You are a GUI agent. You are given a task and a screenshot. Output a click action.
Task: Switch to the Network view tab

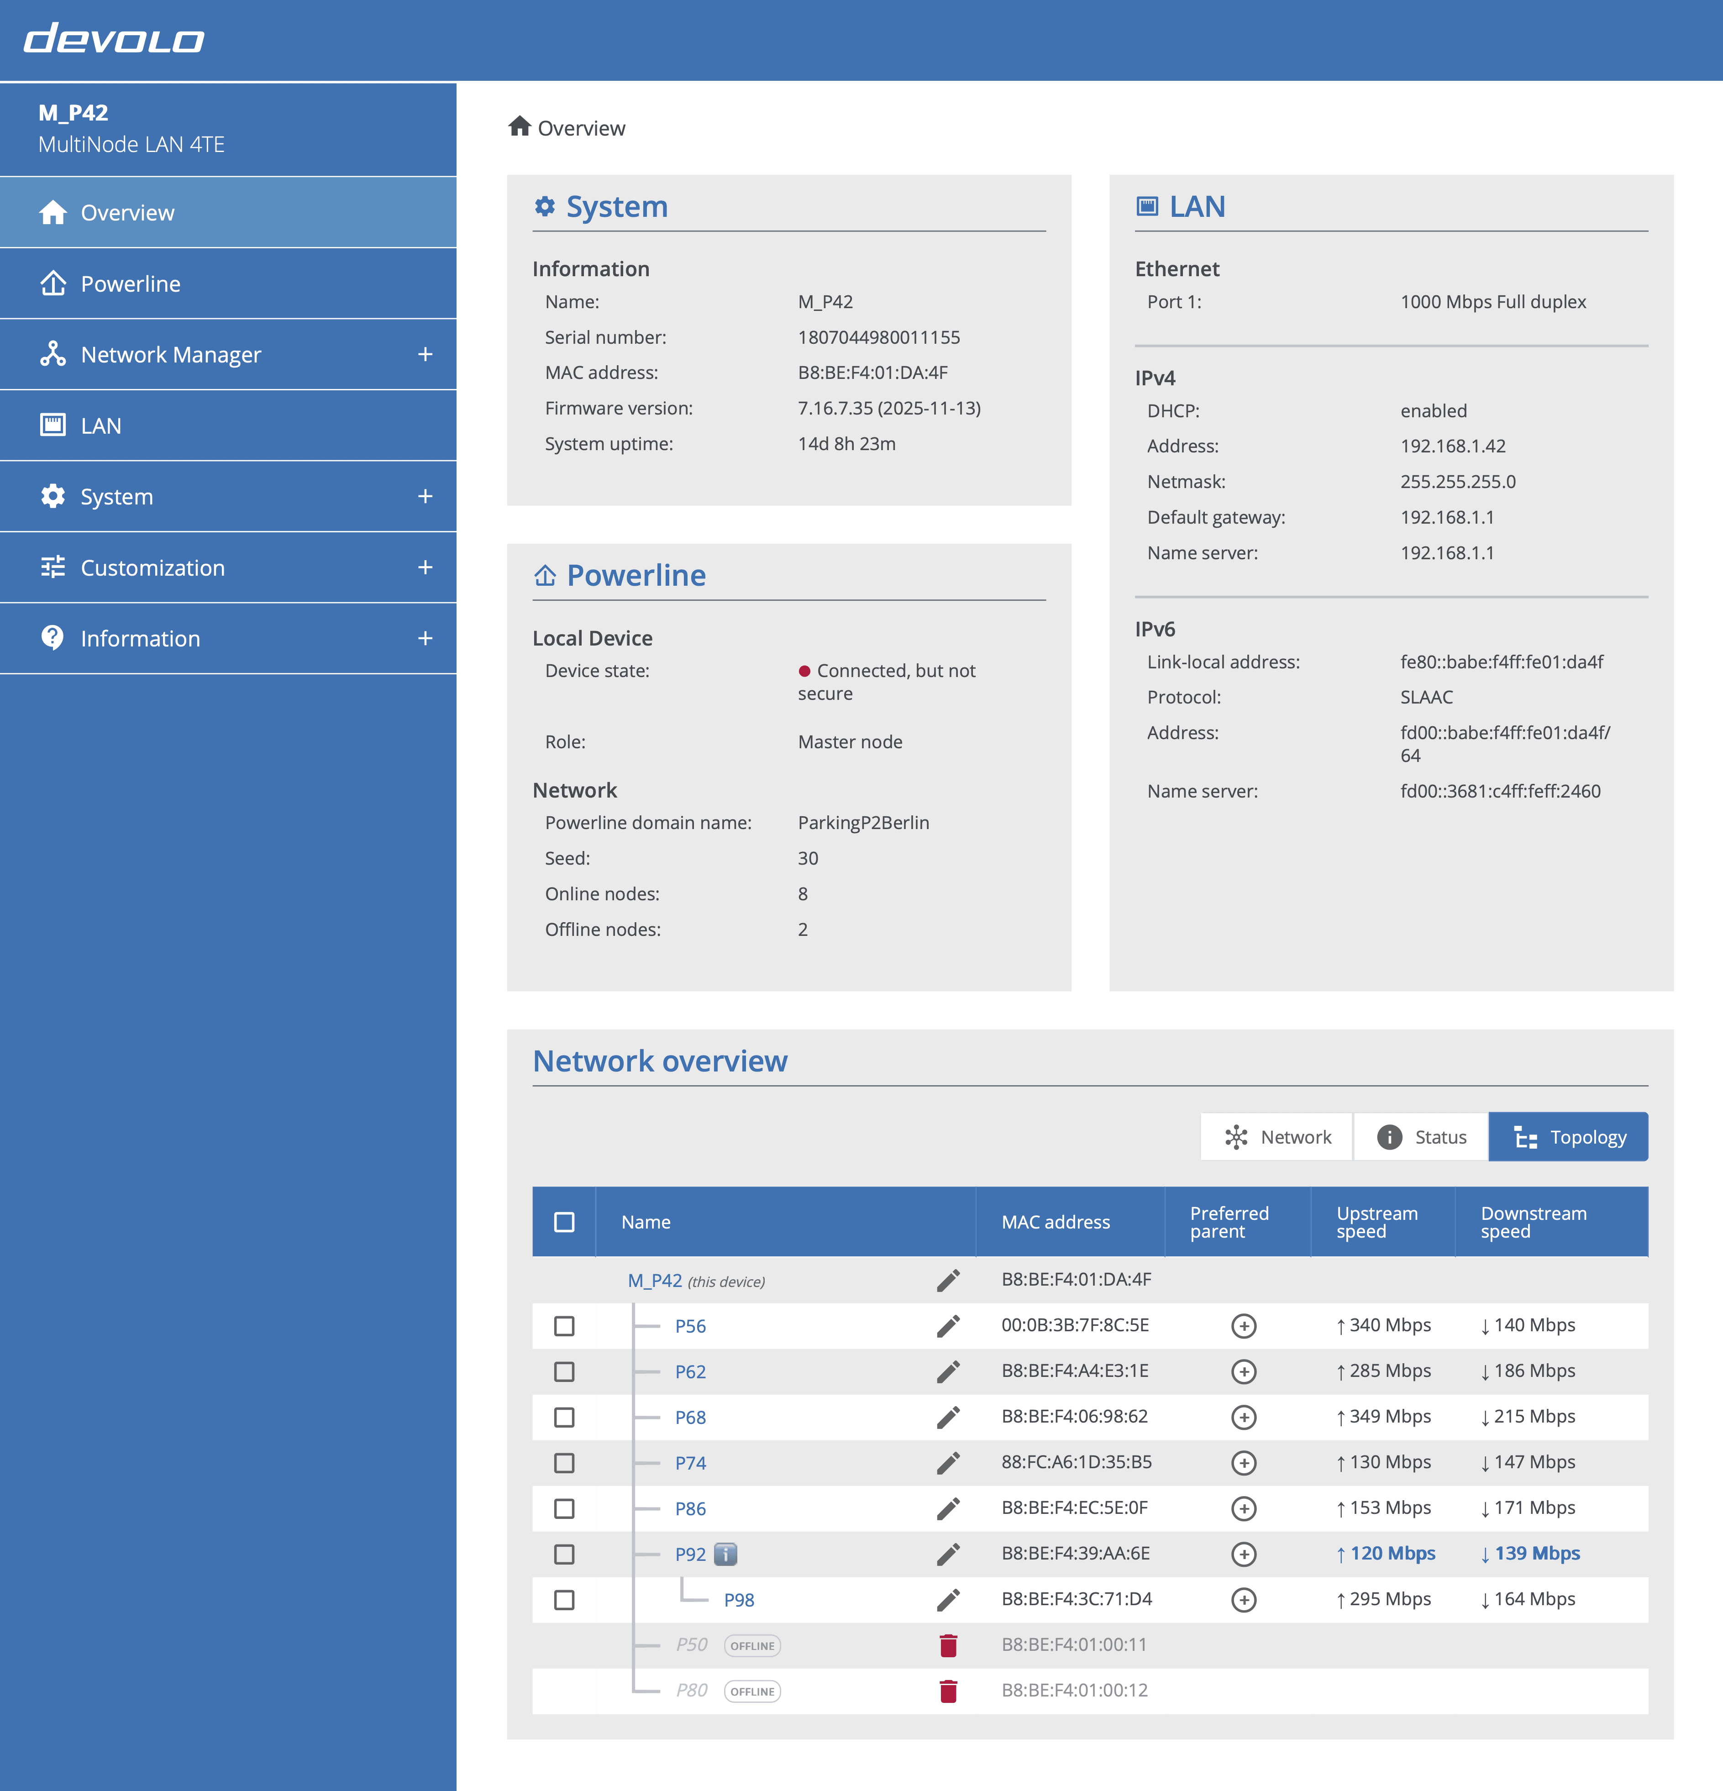pos(1276,1137)
